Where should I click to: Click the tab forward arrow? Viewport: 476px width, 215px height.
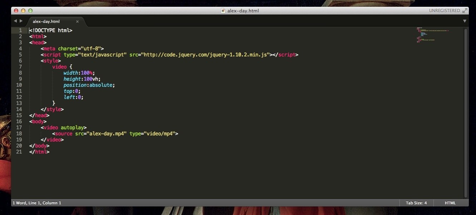[21, 21]
